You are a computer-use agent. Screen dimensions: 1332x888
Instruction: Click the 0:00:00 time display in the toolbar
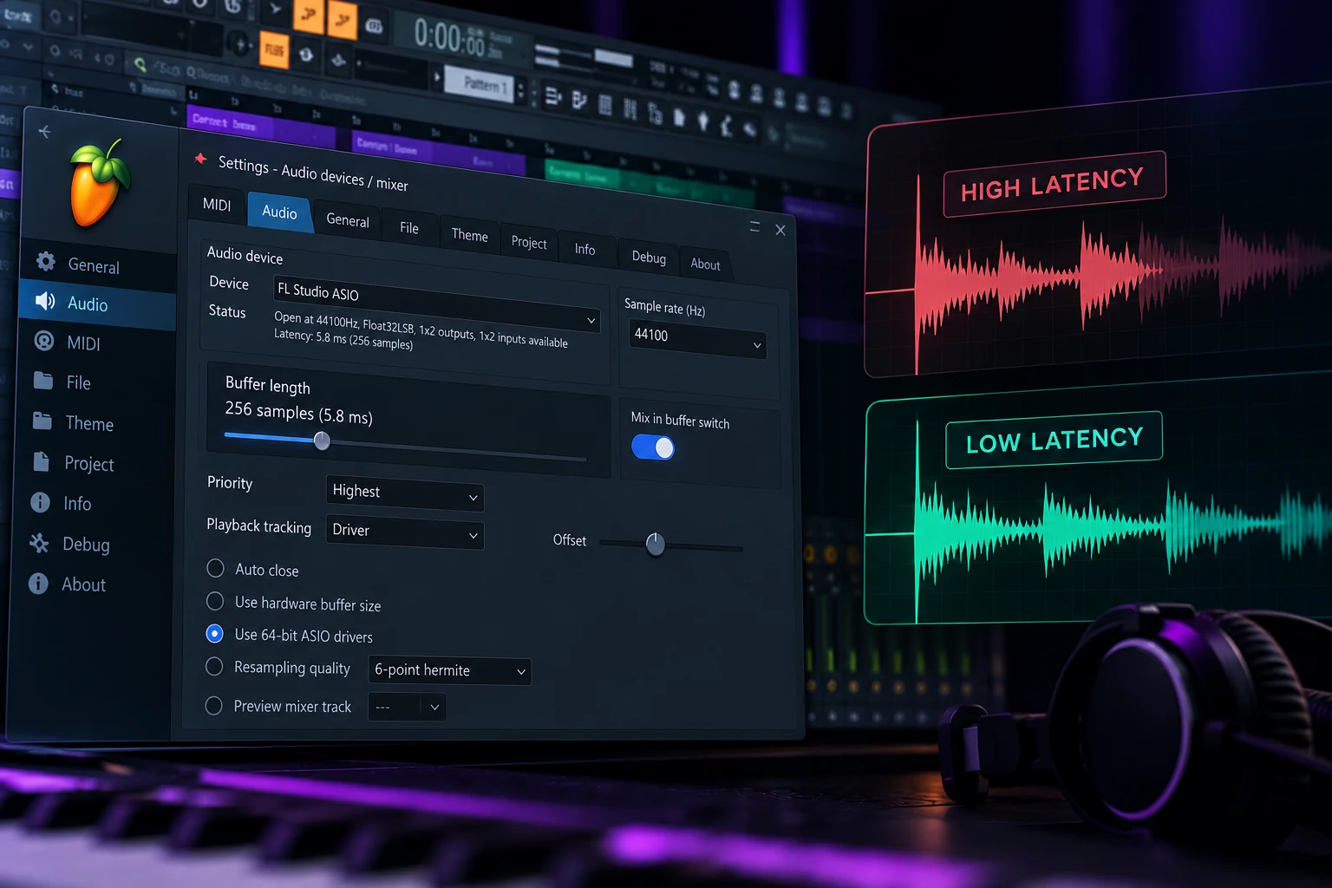451,37
